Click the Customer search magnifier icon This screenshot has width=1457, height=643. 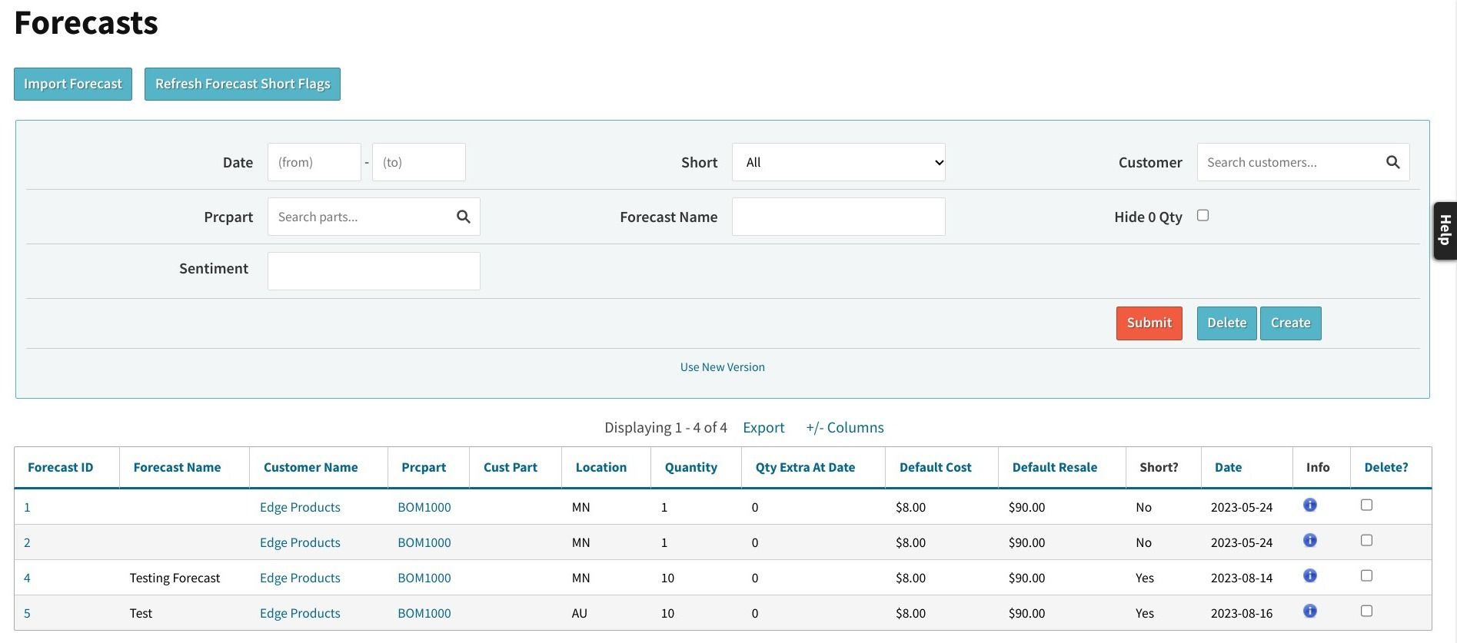[x=1392, y=162]
